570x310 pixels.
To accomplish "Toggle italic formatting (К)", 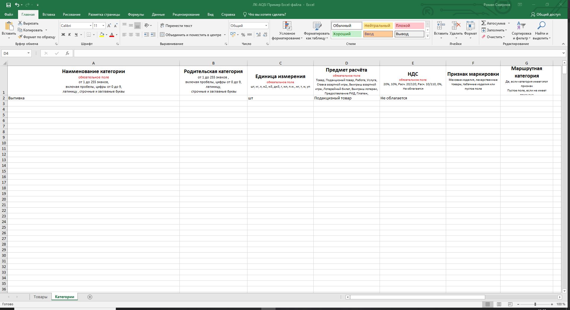I will click(69, 35).
